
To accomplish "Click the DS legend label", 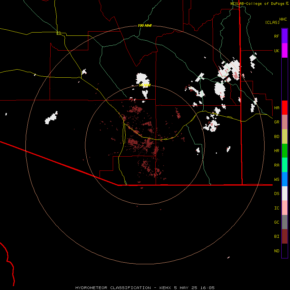I will click(x=276, y=194).
